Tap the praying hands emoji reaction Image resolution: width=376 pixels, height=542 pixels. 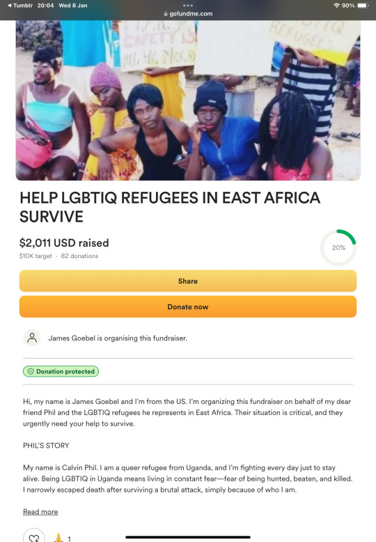click(x=59, y=538)
